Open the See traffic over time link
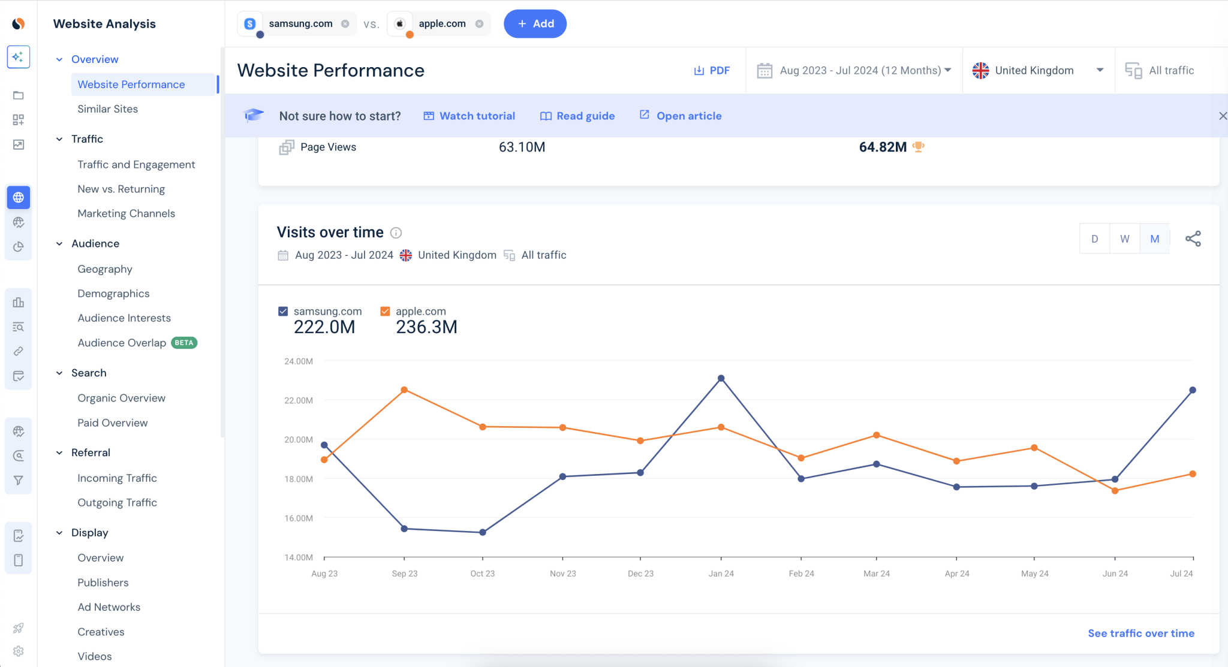The height and width of the screenshot is (667, 1228). point(1140,633)
